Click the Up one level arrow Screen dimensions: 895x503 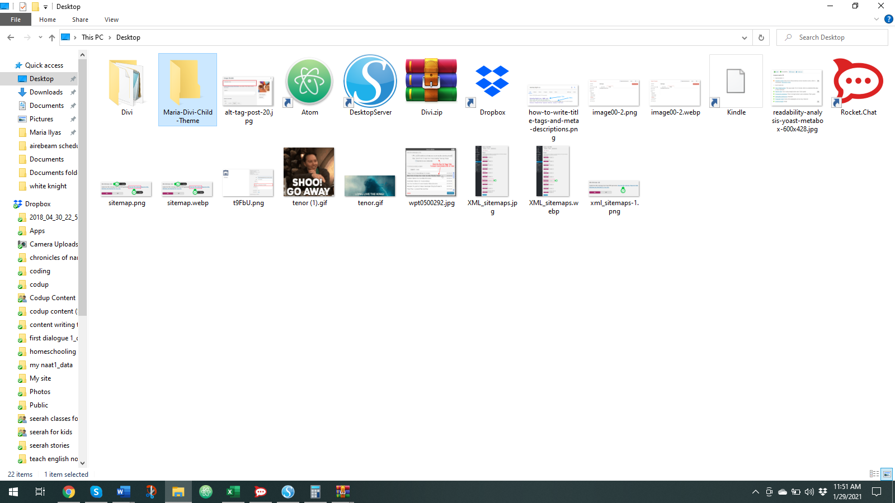52,37
